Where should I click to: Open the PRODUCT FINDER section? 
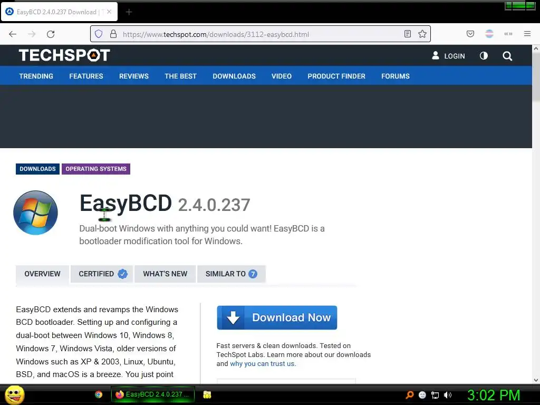point(336,76)
